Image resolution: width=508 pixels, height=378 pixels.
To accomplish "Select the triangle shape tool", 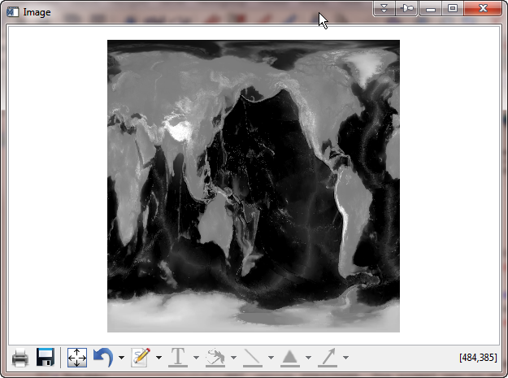I will 290,358.
